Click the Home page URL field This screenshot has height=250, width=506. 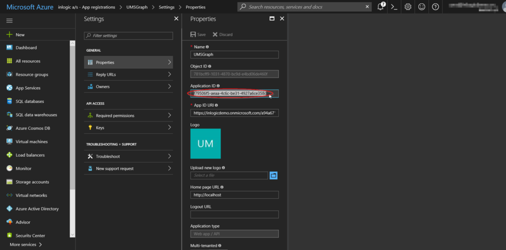[x=234, y=195]
